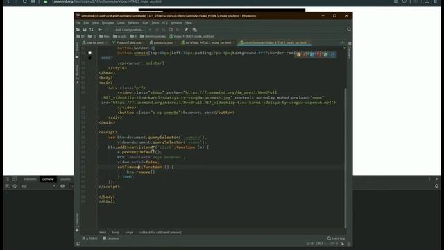The width and height of the screenshot is (444, 250).
Task: Toggle the read-only lock icon
Action: pos(343,244)
